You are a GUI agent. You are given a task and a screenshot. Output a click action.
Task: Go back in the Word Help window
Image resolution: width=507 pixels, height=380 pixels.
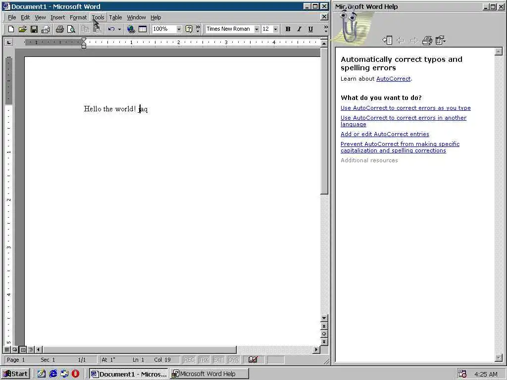(x=401, y=40)
